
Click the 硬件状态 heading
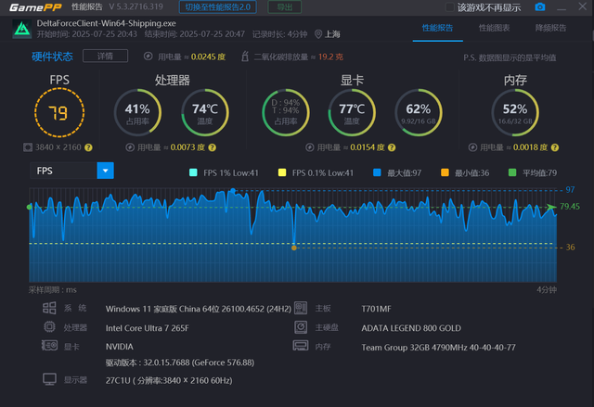[52, 57]
